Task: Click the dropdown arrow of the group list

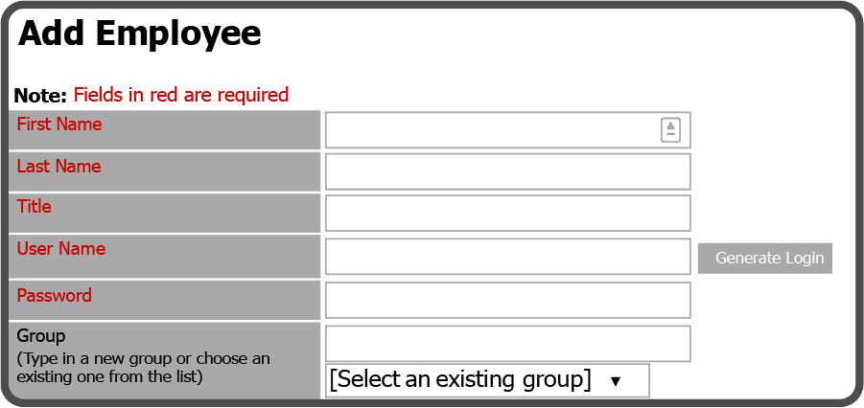Action: click(x=616, y=381)
